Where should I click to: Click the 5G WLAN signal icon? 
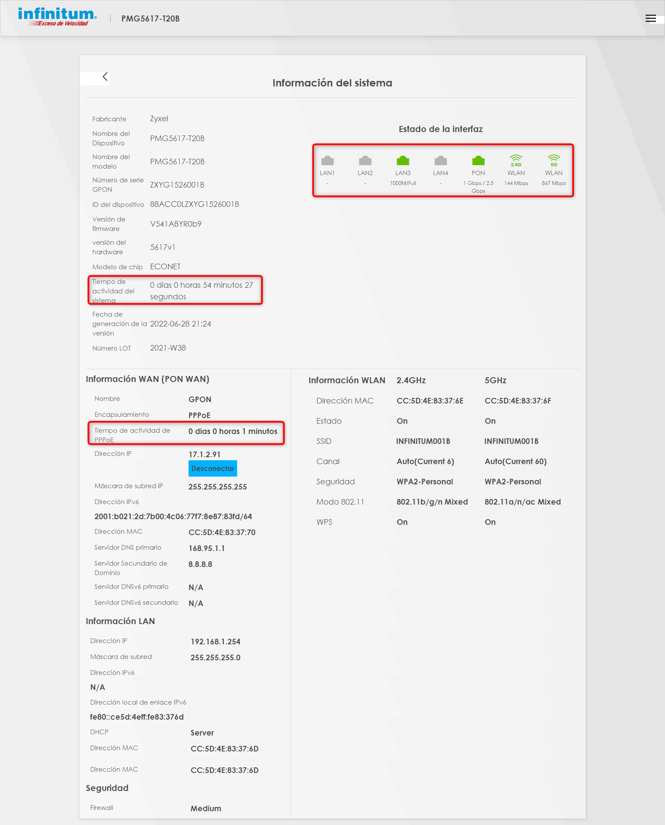pyautogui.click(x=554, y=160)
